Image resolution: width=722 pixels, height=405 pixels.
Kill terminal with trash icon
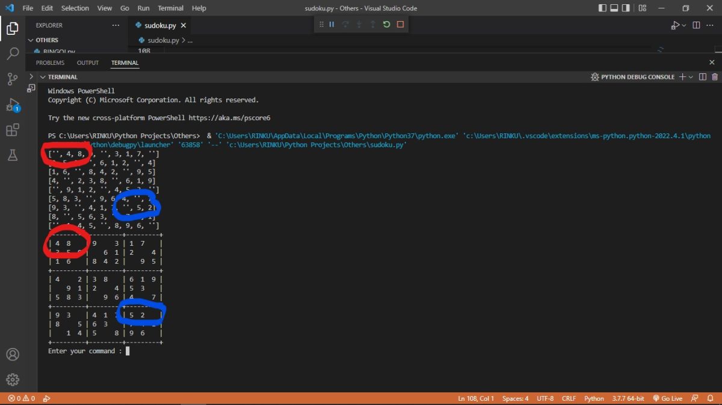click(x=715, y=77)
